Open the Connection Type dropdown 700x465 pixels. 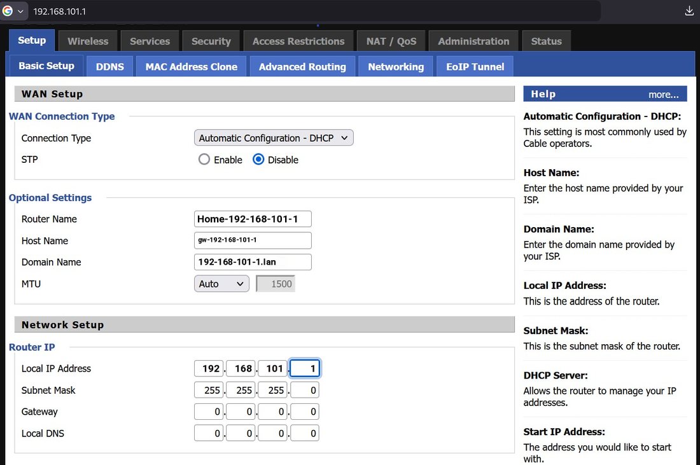pos(274,138)
